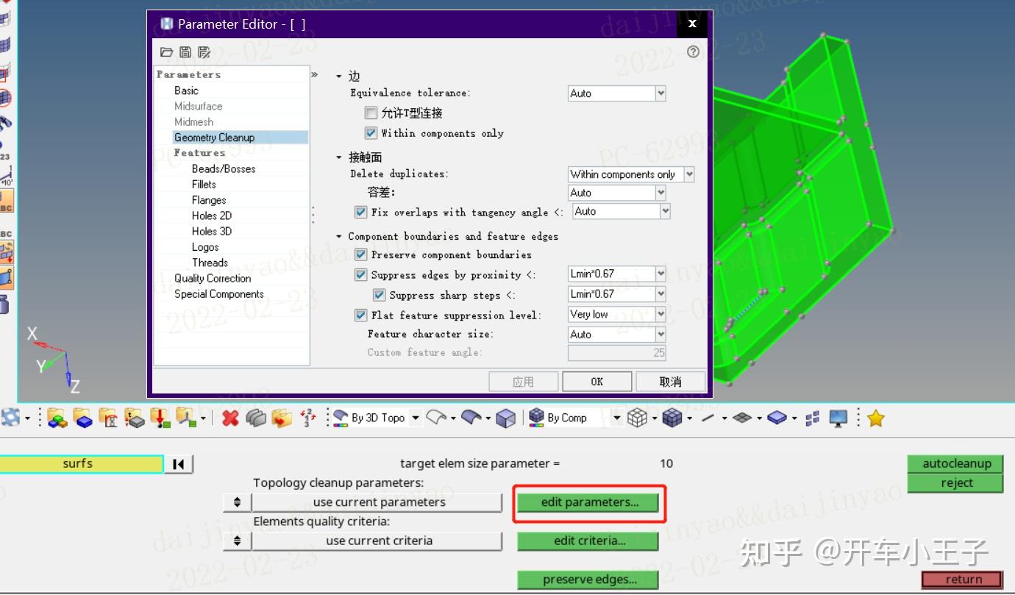Select Special Components in the tree
This screenshot has width=1015, height=595.
click(219, 294)
